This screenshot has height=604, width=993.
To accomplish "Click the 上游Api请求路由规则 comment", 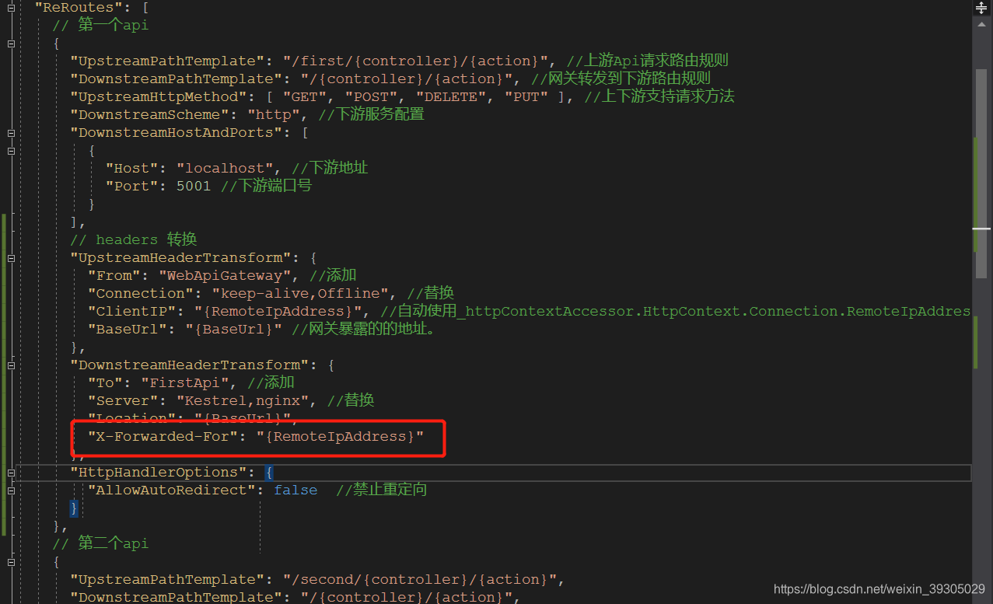I will [x=647, y=61].
